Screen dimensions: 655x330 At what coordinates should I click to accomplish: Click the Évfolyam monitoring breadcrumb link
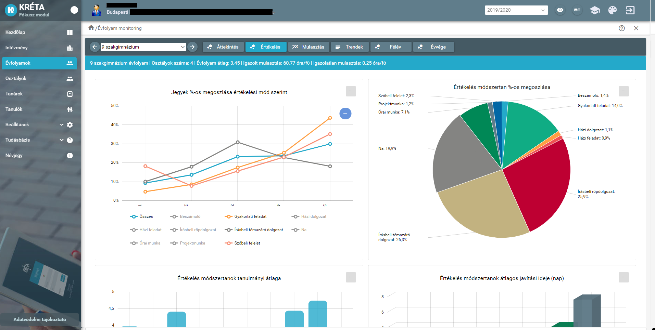(x=119, y=28)
